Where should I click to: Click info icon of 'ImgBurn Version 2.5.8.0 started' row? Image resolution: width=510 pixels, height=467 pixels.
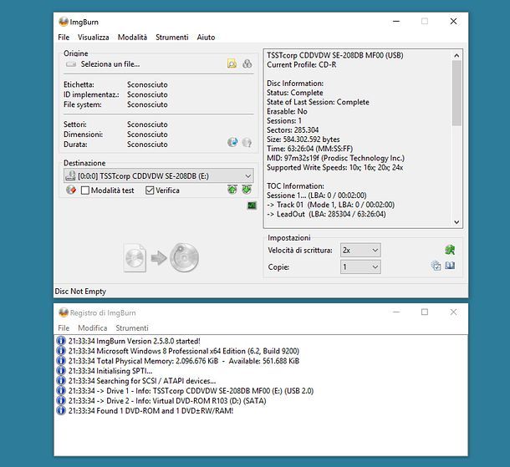click(x=61, y=341)
